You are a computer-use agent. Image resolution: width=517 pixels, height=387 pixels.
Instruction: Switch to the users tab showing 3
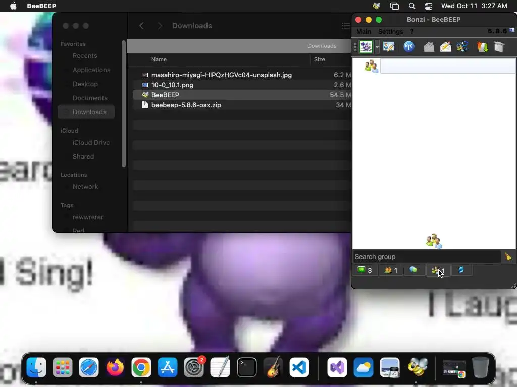coord(365,270)
